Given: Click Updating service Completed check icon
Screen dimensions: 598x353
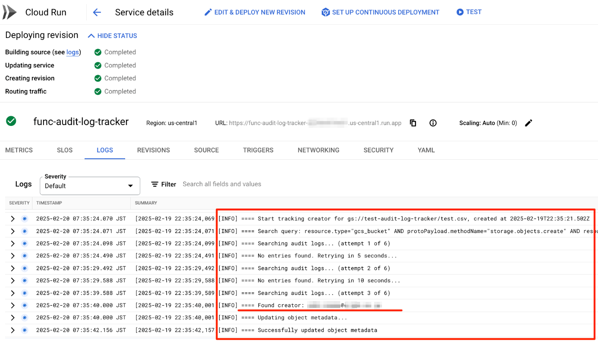Looking at the screenshot, I should (98, 65).
